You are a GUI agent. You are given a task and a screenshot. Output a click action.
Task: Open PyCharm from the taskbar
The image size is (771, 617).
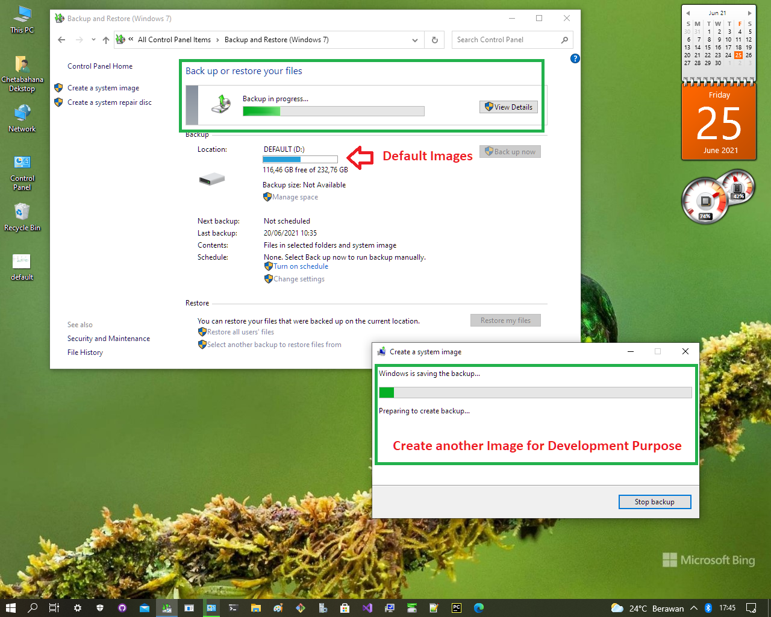point(457,608)
